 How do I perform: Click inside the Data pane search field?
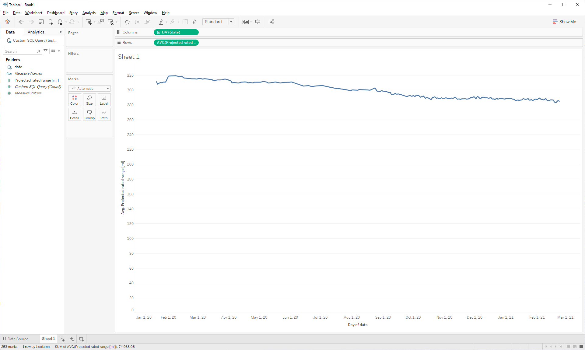(20, 51)
